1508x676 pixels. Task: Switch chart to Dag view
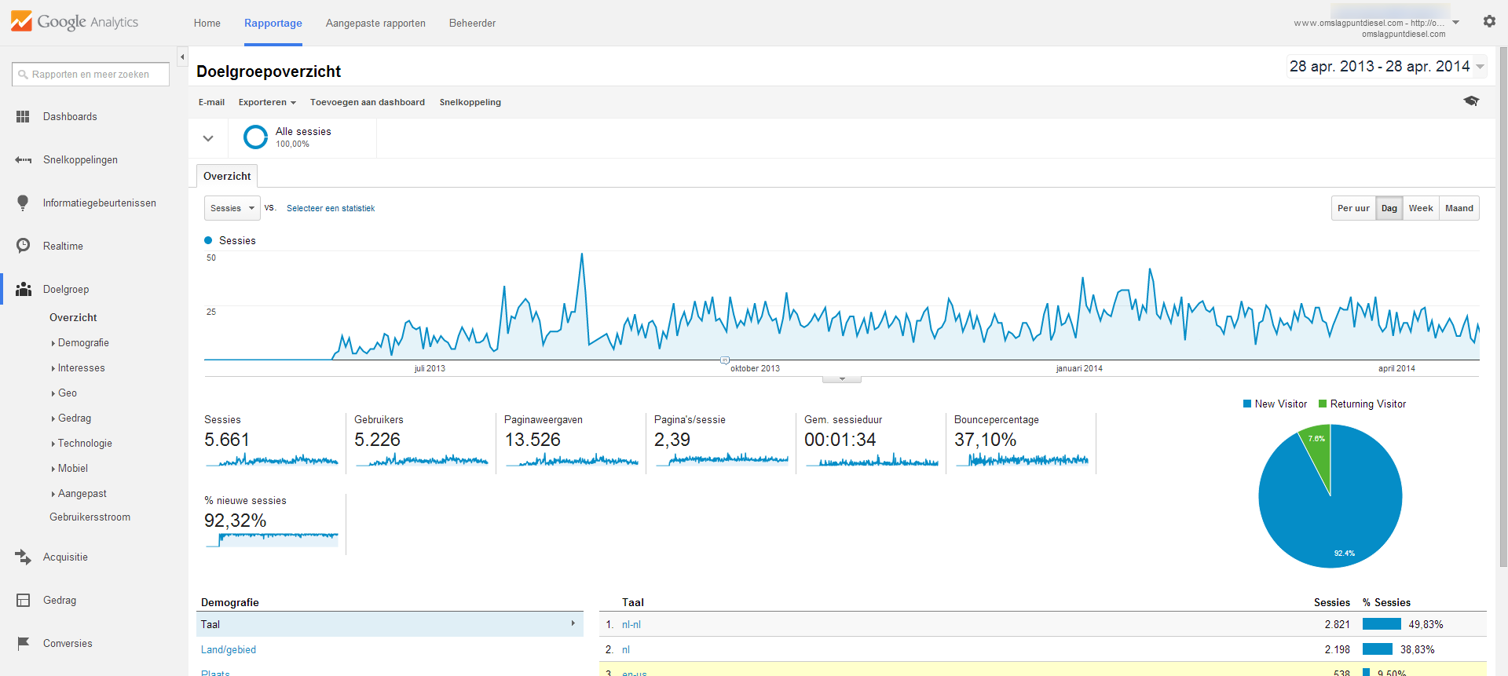(x=1389, y=208)
